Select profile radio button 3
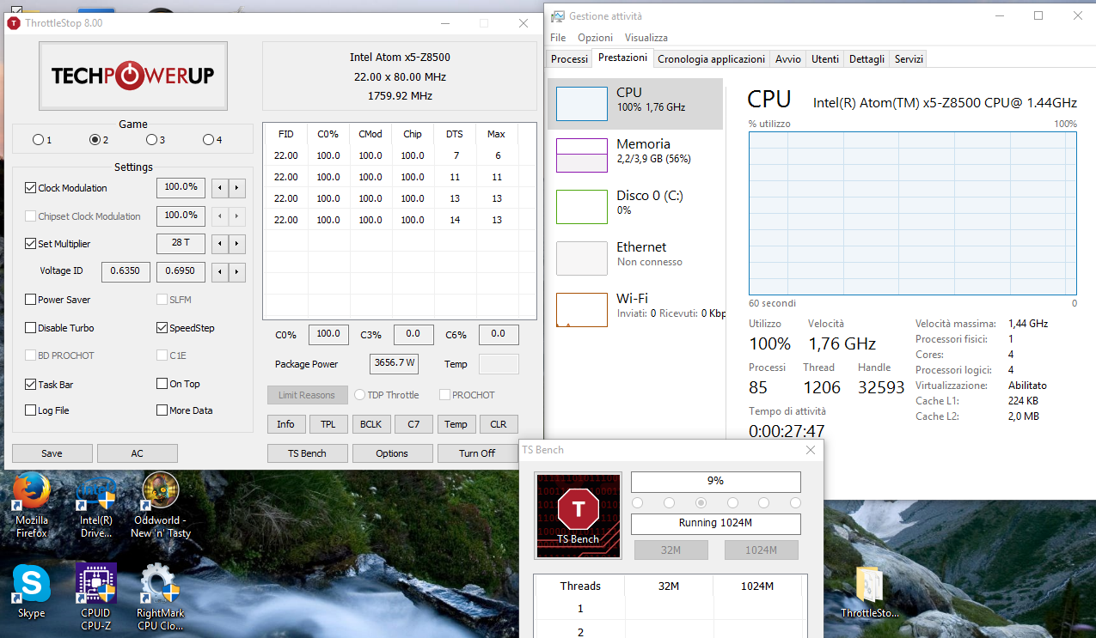Screen dimensions: 1096x638 coord(152,140)
